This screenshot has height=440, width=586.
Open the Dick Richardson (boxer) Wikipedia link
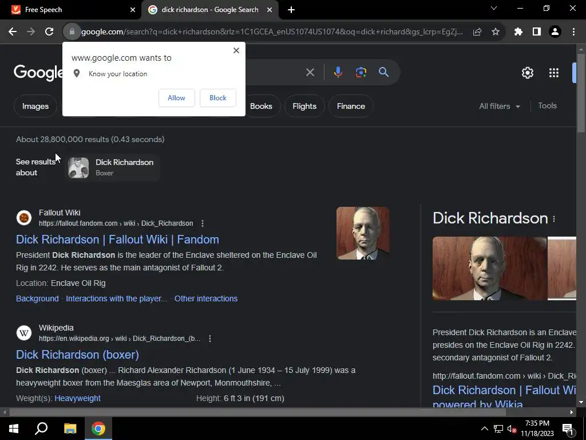click(x=77, y=355)
